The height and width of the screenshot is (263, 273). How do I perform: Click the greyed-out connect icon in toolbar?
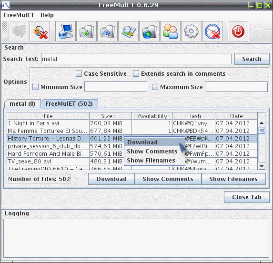pyautogui.click(x=19, y=31)
